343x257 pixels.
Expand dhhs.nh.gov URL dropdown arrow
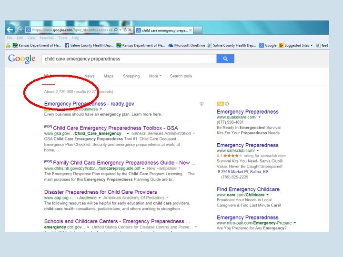coord(143,168)
